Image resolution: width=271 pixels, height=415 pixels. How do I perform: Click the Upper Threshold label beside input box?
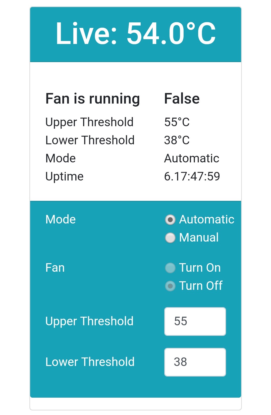coord(89,321)
